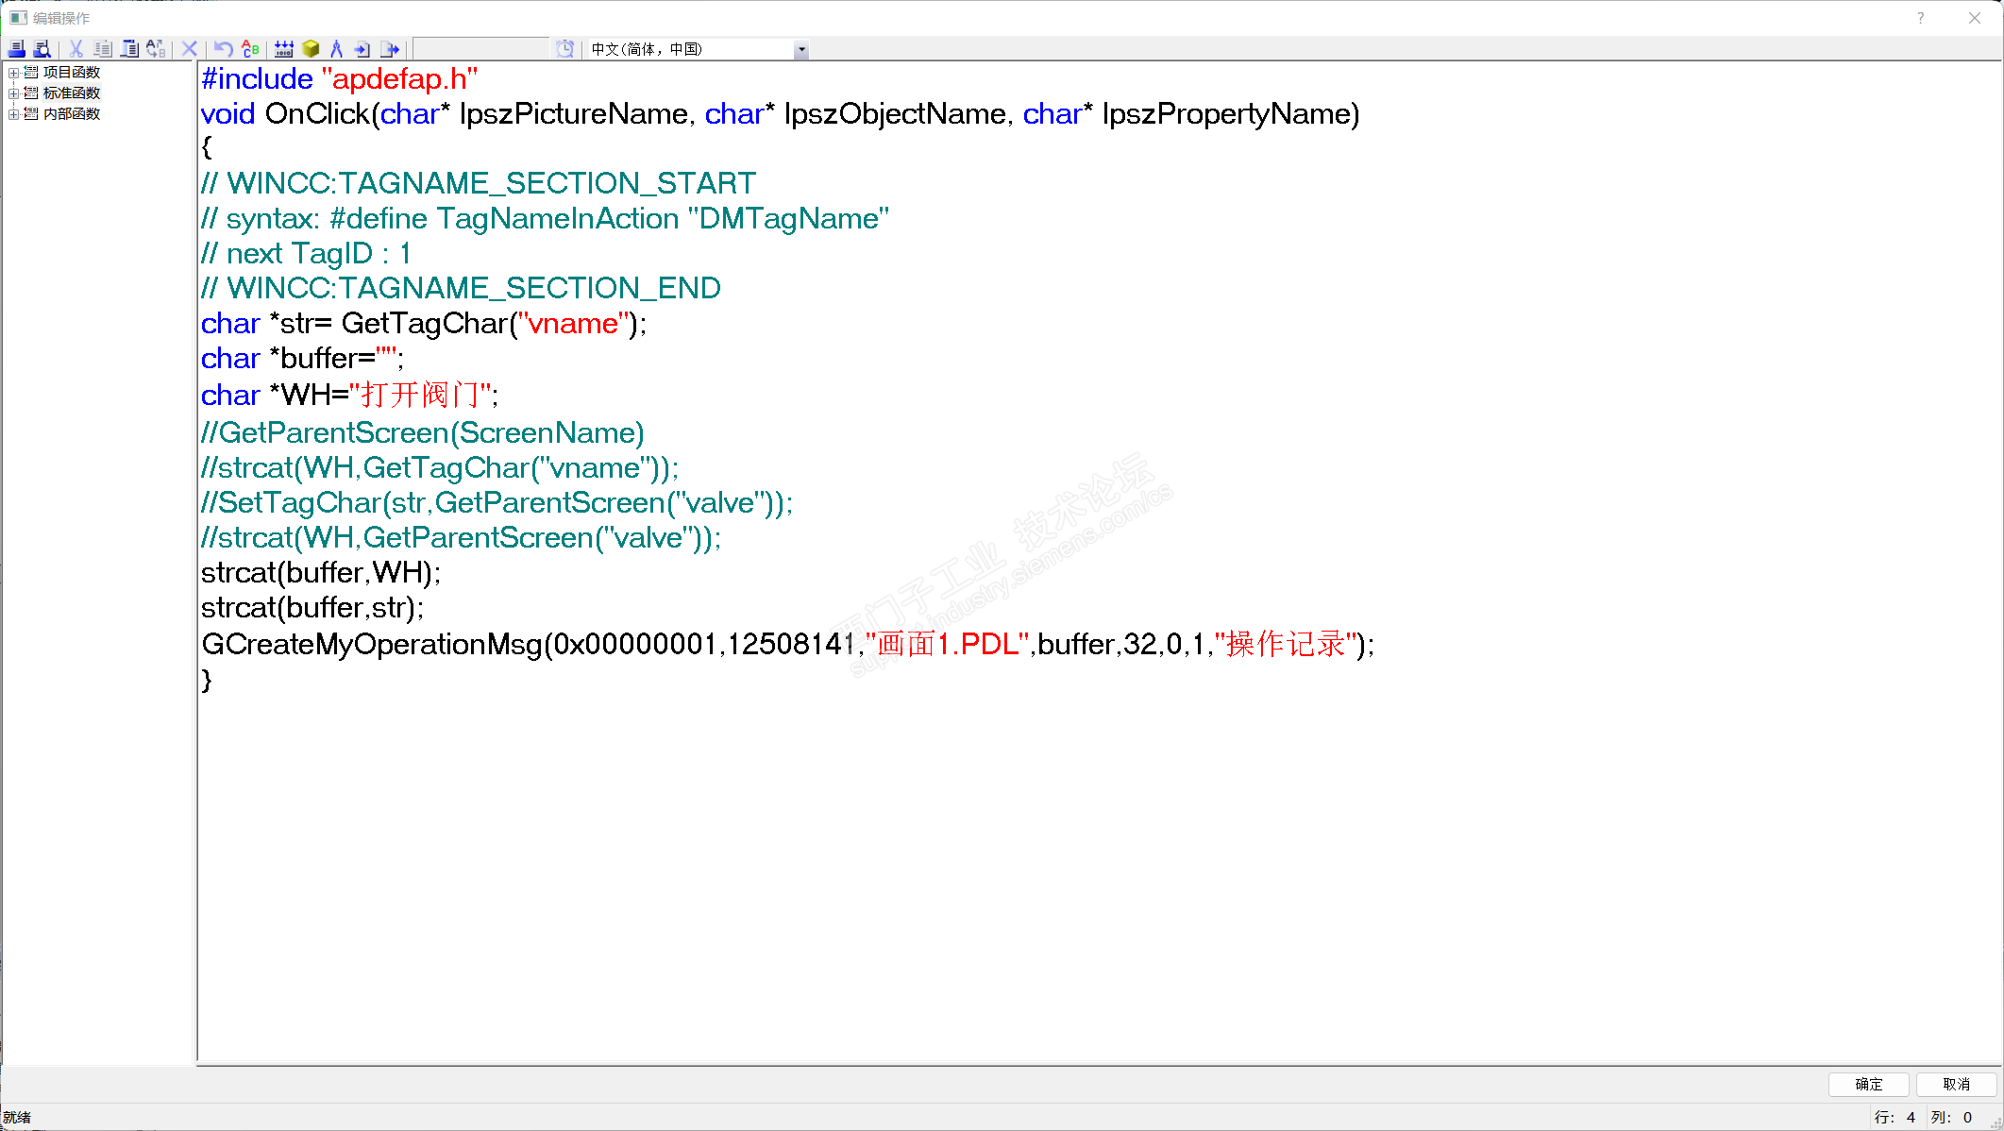This screenshot has width=2004, height=1131.
Task: Click the 取消 cancel button
Action: point(1956,1084)
